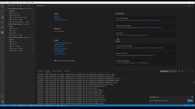Open the CMake/Build output channel dropdown
Image resolution: width=195 pixels, height=109 pixels.
(168, 71)
